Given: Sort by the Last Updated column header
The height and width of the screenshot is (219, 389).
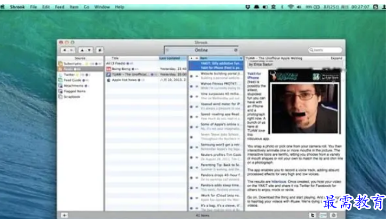Looking at the screenshot, I should pyautogui.click(x=173, y=58).
